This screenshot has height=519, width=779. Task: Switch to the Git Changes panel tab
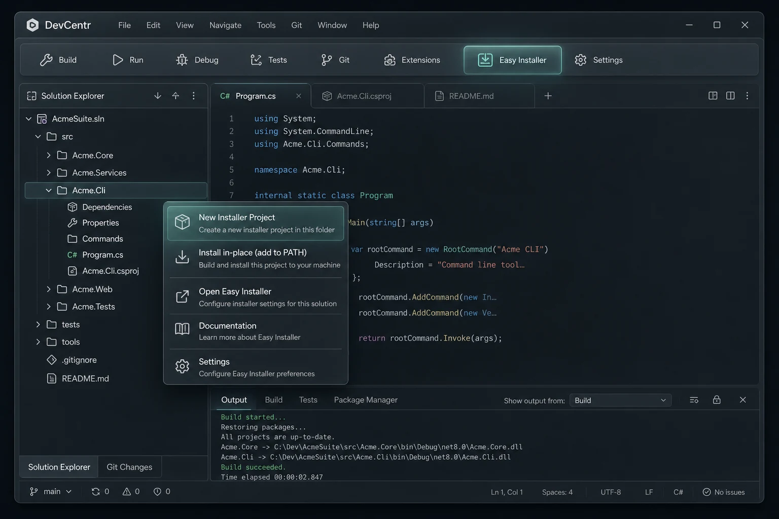pyautogui.click(x=129, y=467)
